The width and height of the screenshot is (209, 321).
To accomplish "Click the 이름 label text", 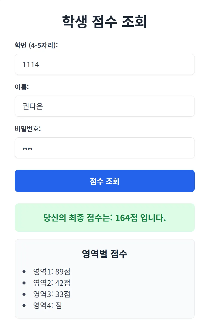I will click(22, 87).
